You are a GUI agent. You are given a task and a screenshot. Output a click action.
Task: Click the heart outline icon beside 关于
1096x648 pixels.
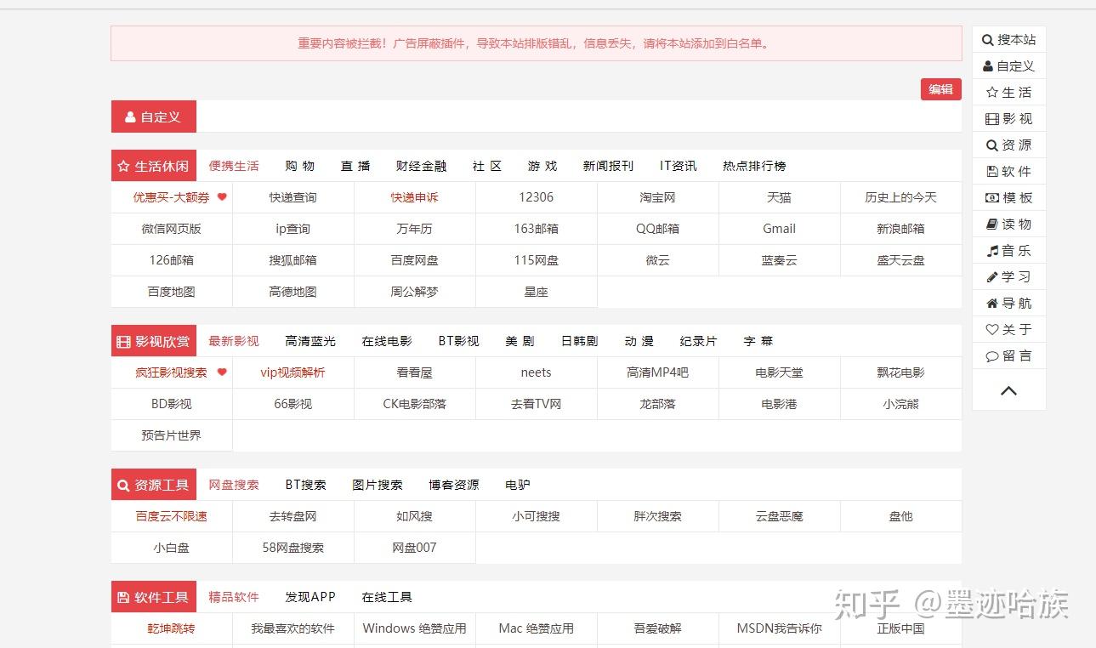click(x=991, y=330)
